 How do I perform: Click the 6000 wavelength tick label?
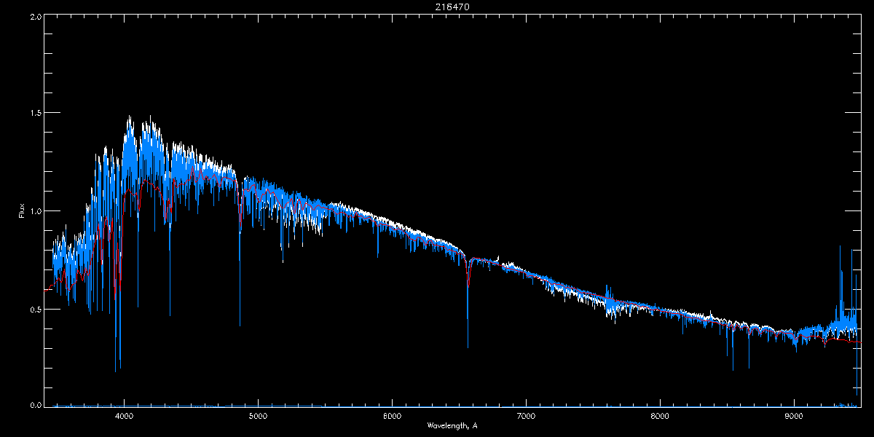(x=392, y=416)
